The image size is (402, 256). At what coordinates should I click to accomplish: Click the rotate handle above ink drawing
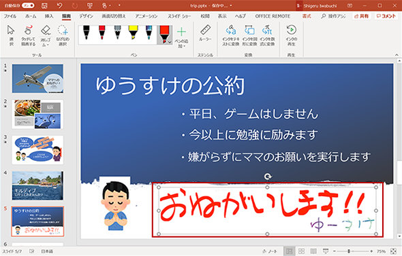(x=268, y=177)
